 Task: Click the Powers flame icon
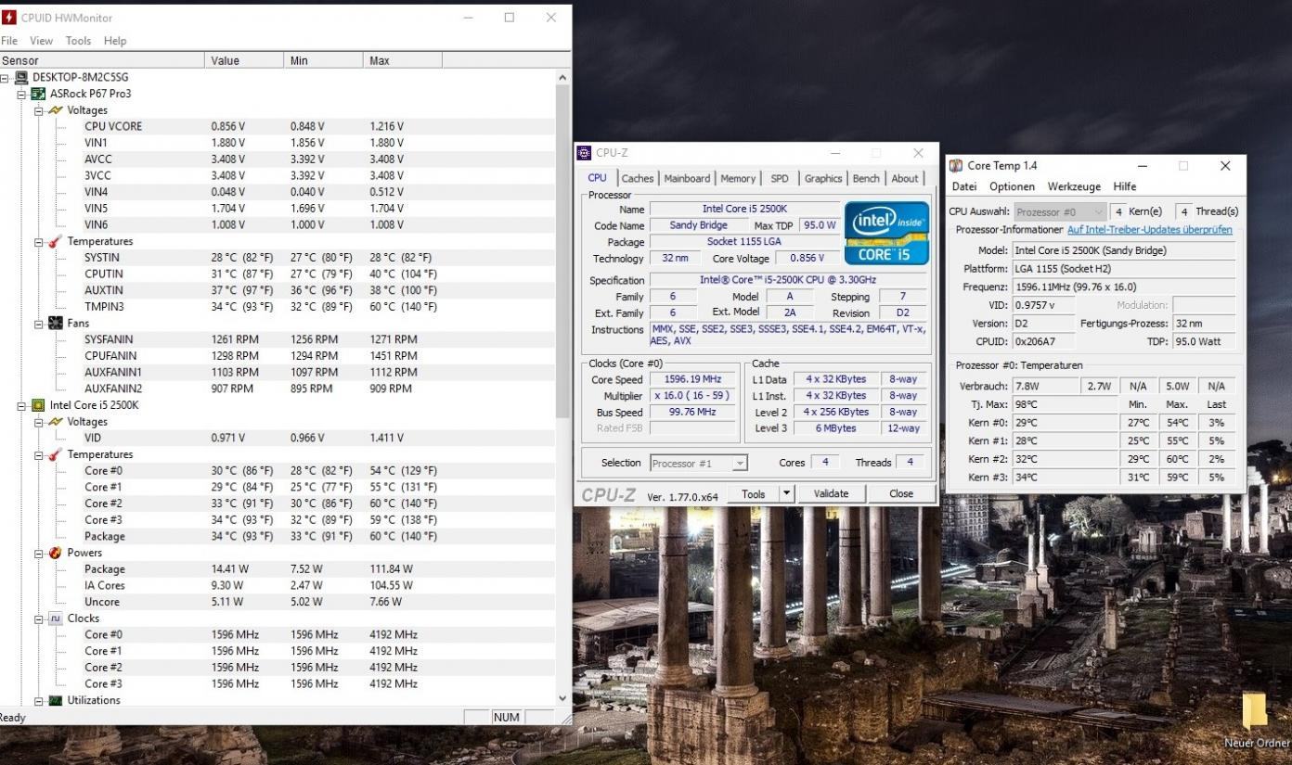(x=56, y=553)
